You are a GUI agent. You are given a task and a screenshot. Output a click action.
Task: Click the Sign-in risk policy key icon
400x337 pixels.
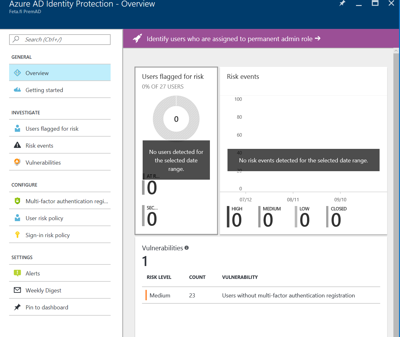[17, 235]
